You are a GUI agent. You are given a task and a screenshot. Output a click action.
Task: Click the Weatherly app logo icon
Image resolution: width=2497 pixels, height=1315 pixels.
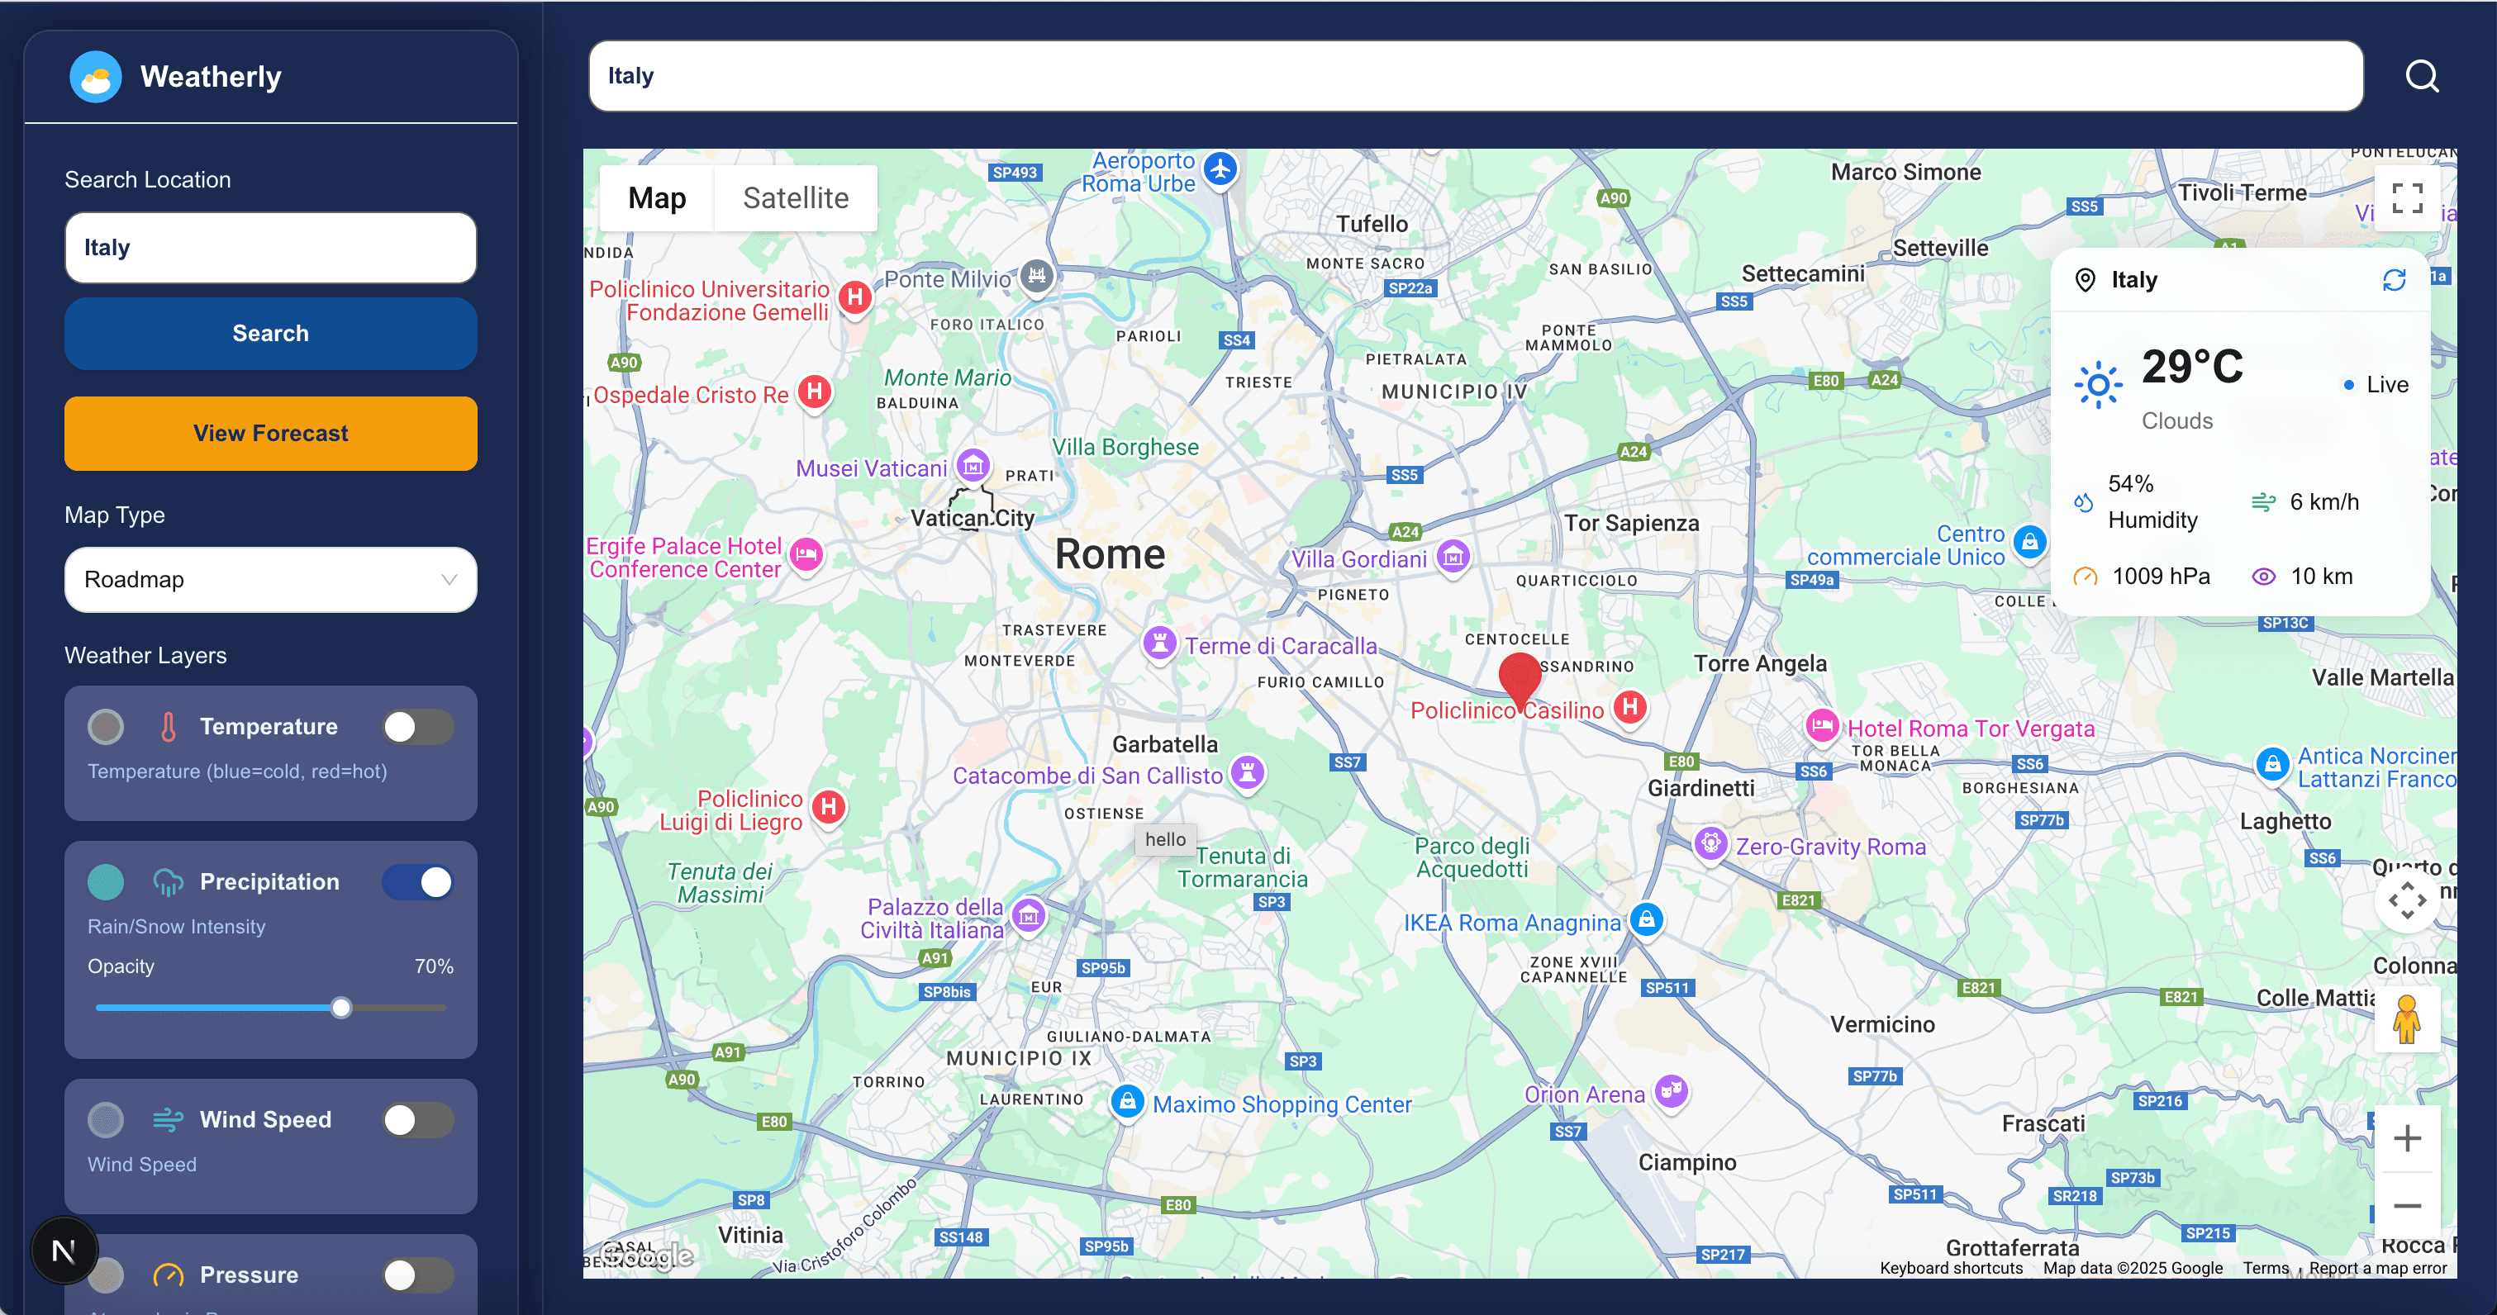(95, 76)
